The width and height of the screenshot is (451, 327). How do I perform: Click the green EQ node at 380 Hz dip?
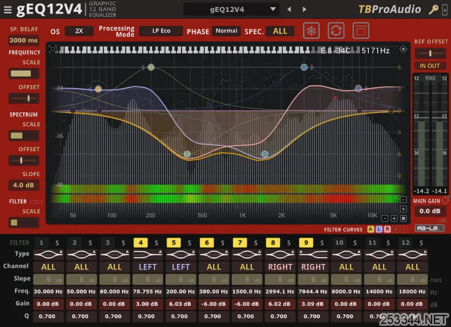coord(187,154)
